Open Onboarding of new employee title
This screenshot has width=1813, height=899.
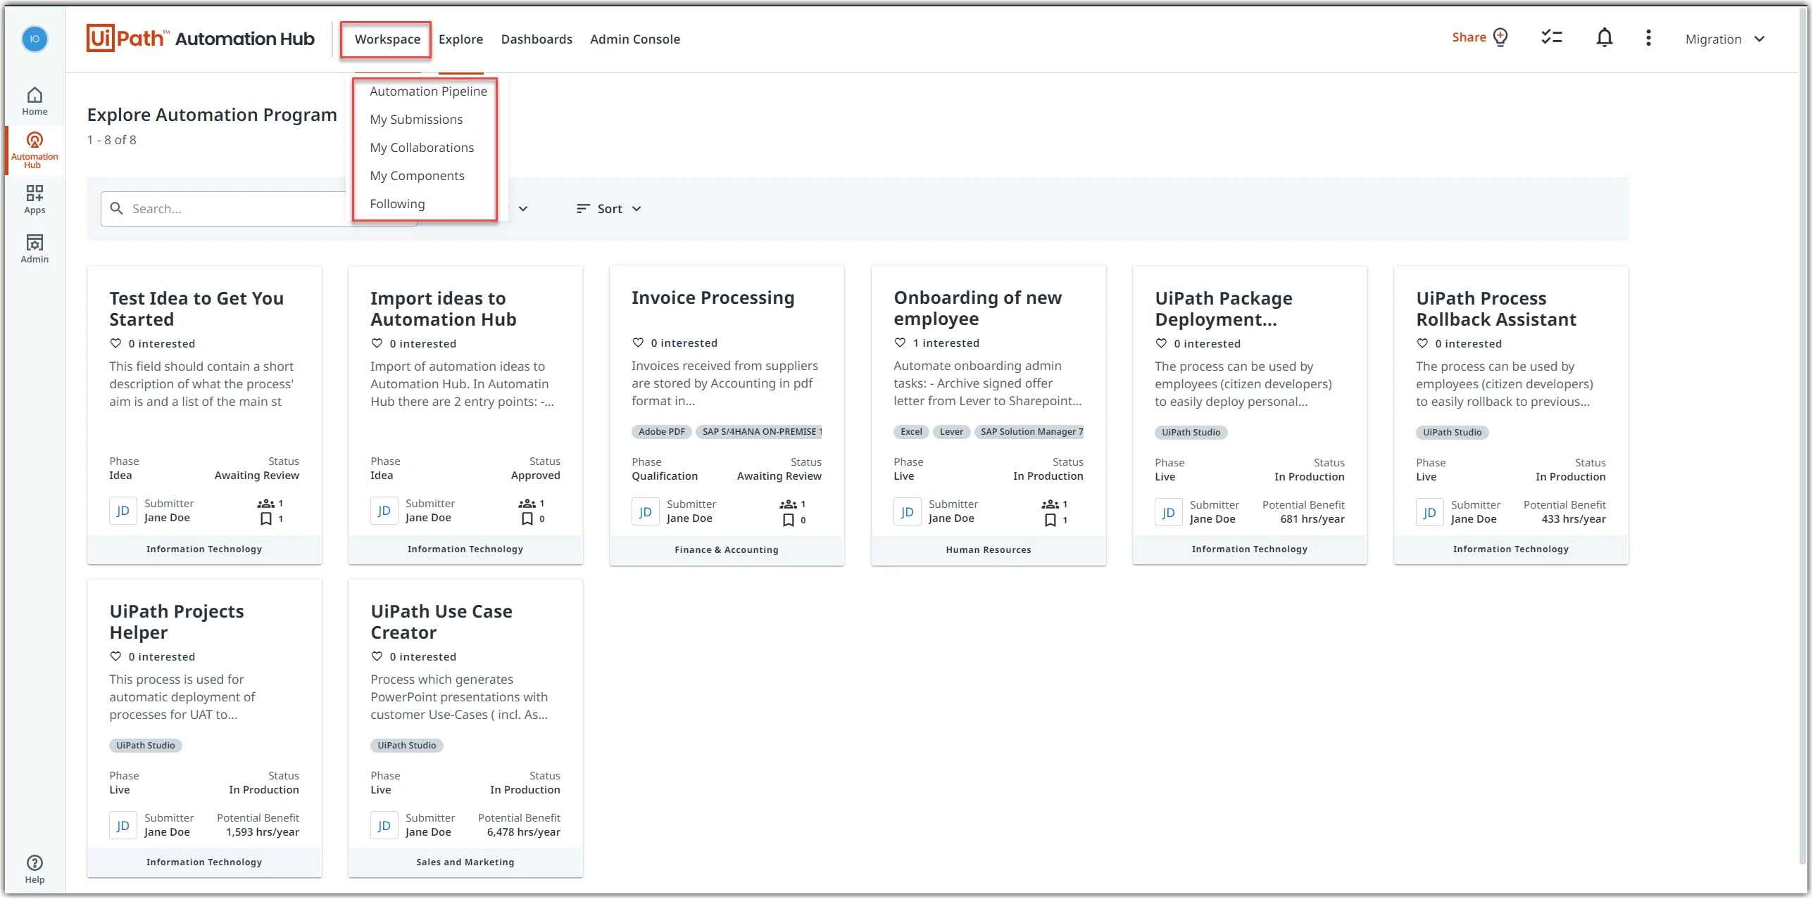[x=977, y=308]
